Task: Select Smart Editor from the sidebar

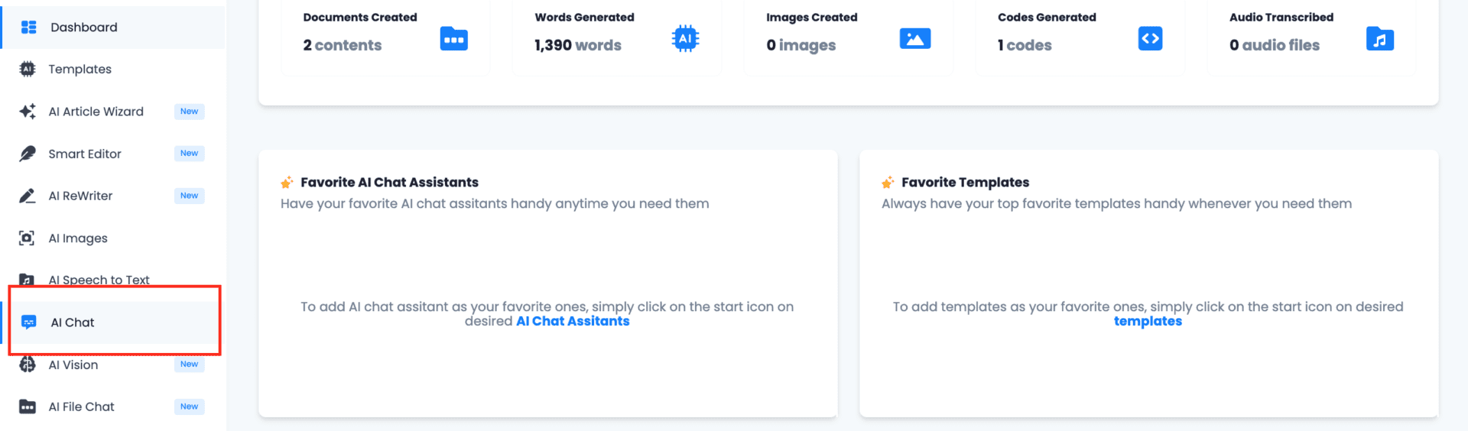Action: (x=85, y=154)
